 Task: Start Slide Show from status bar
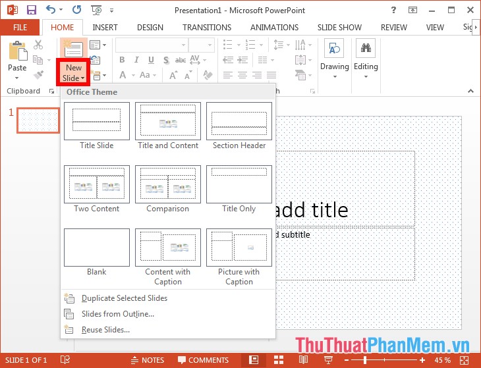(x=328, y=360)
